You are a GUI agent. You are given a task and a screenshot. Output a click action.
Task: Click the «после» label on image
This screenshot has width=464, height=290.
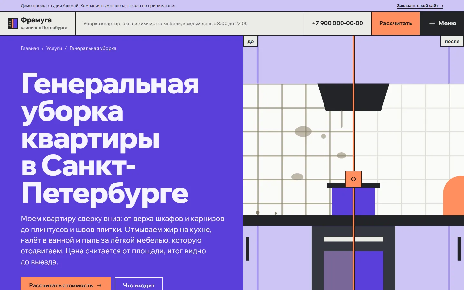pyautogui.click(x=452, y=41)
